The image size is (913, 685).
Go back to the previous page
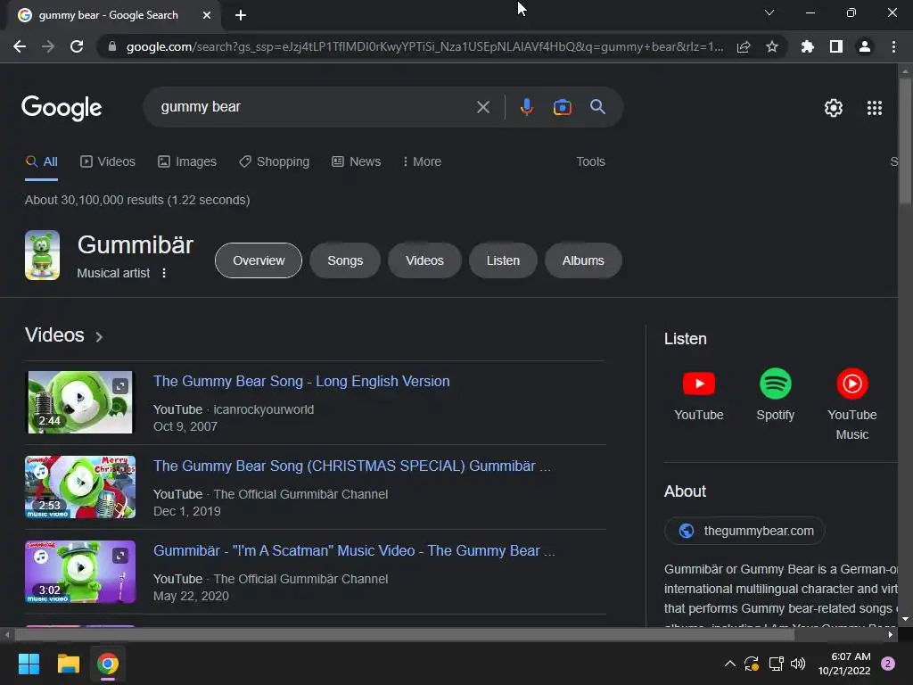click(x=20, y=46)
